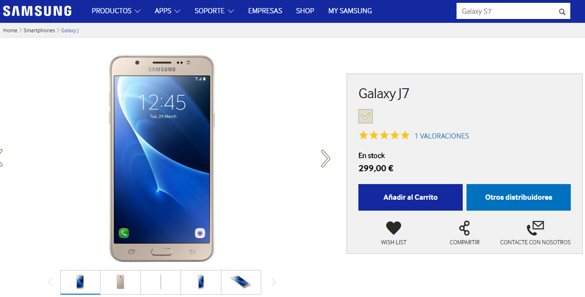Open Contacte con nosotros phone-mail icon

coord(535,228)
